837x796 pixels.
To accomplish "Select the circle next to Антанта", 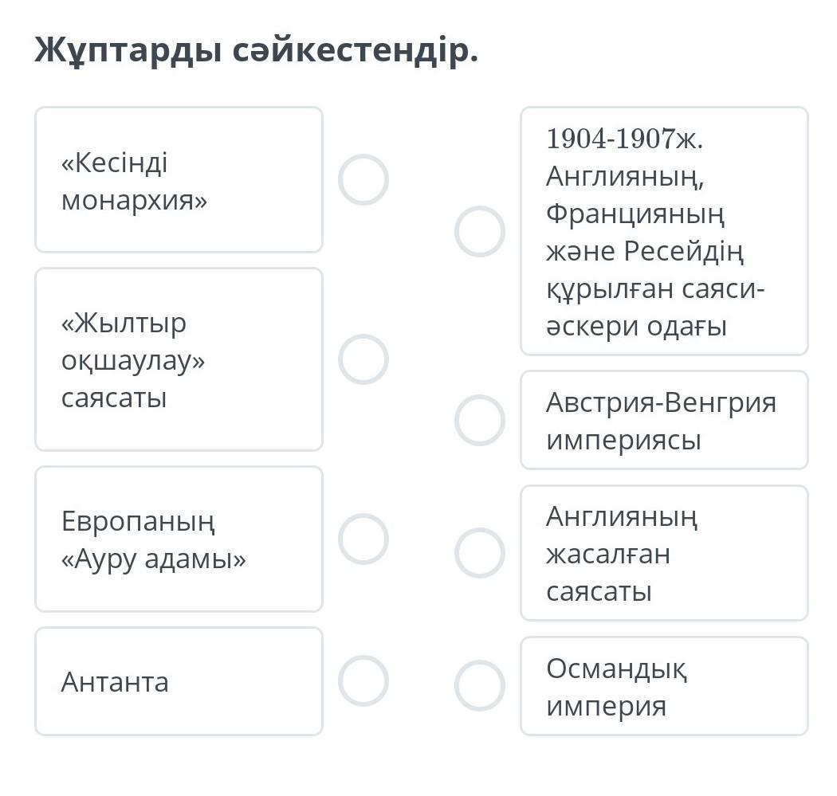I will [x=363, y=681].
